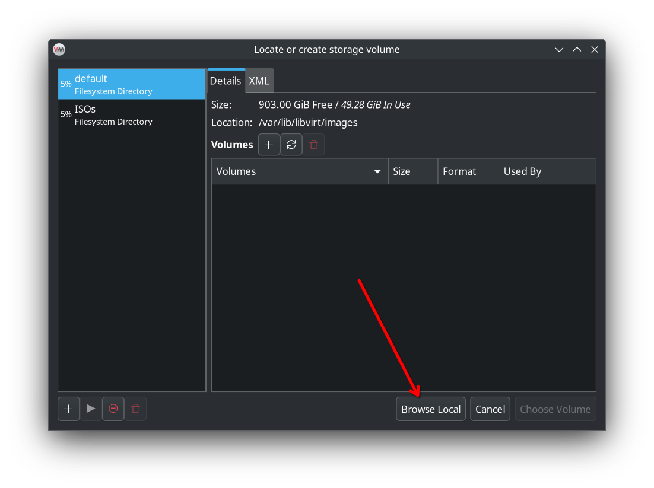The height and width of the screenshot is (488, 654).
Task: Delete the selected volume via trash icon
Action: [x=313, y=144]
